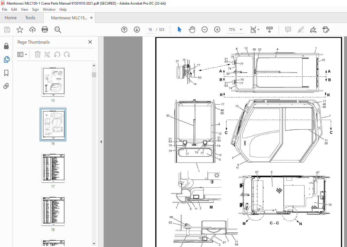
Task: Rotate the page counterclockwise
Action: (57, 54)
